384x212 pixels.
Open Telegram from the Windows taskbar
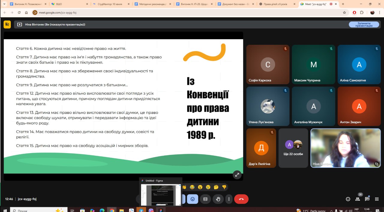(x=141, y=210)
